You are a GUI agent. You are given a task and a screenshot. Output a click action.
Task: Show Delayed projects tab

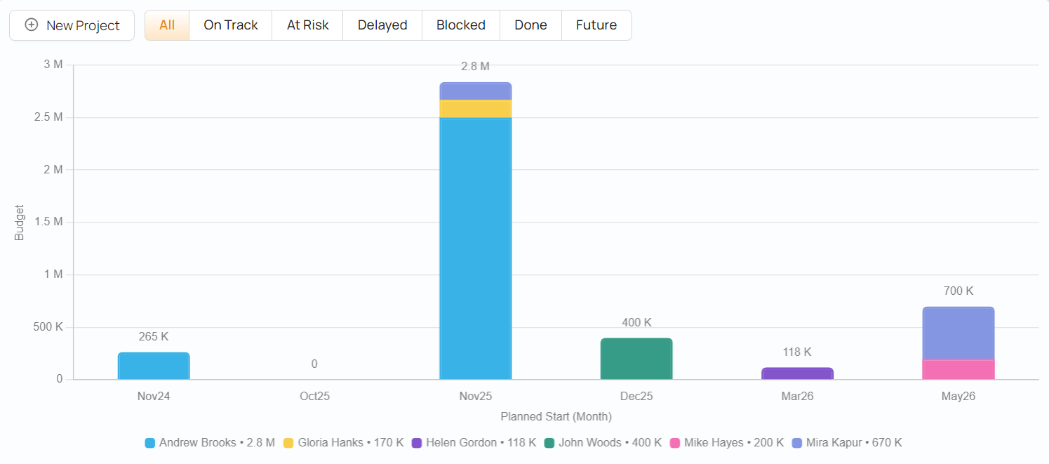pos(382,25)
